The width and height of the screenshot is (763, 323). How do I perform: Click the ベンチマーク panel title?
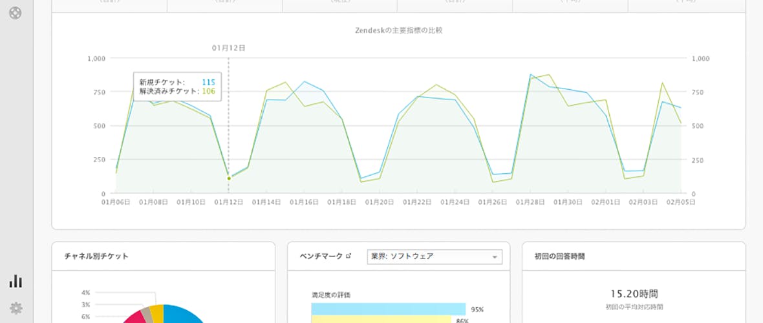[322, 256]
